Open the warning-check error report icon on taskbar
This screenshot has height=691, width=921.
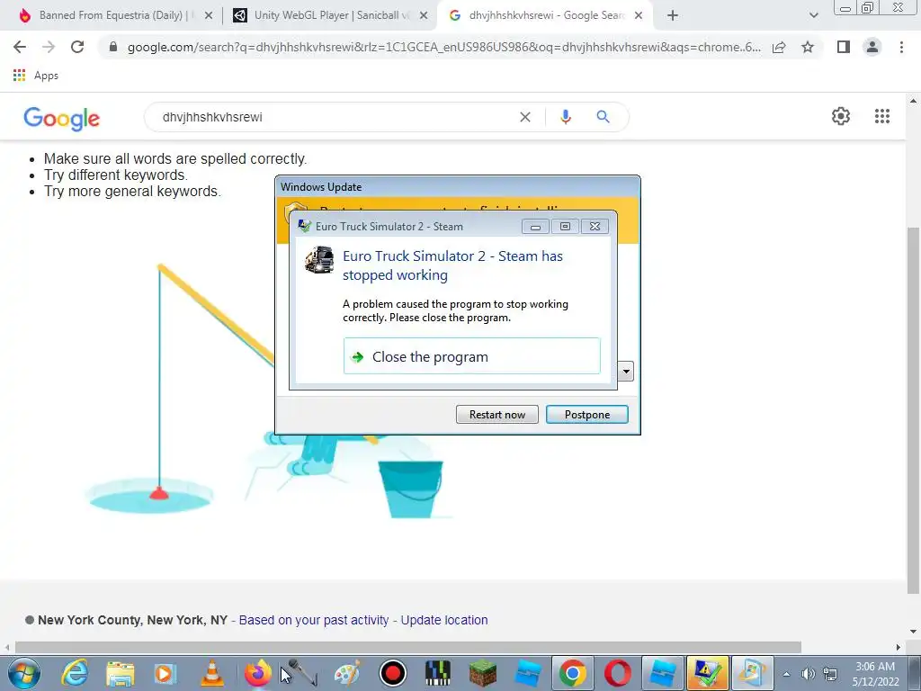[707, 673]
